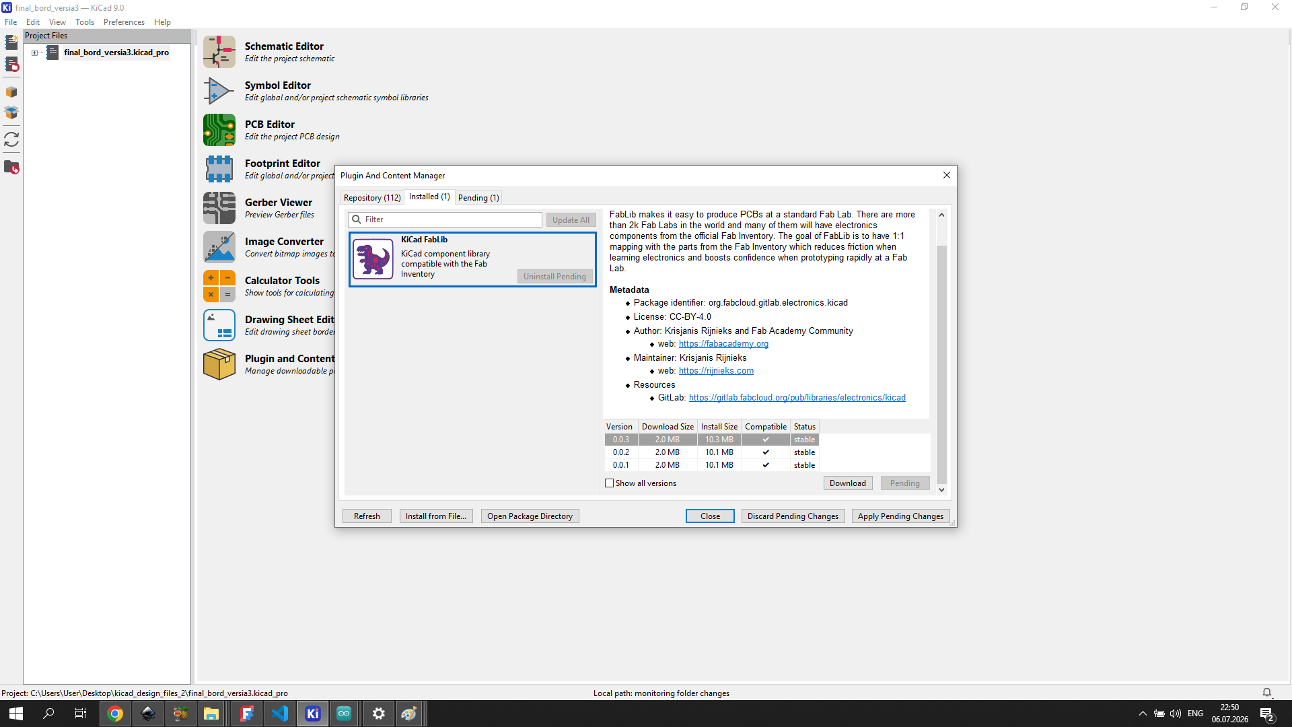Screen dimensions: 1292x727
Task: Click the Plugin and Content Manager box icon
Action: coord(219,364)
